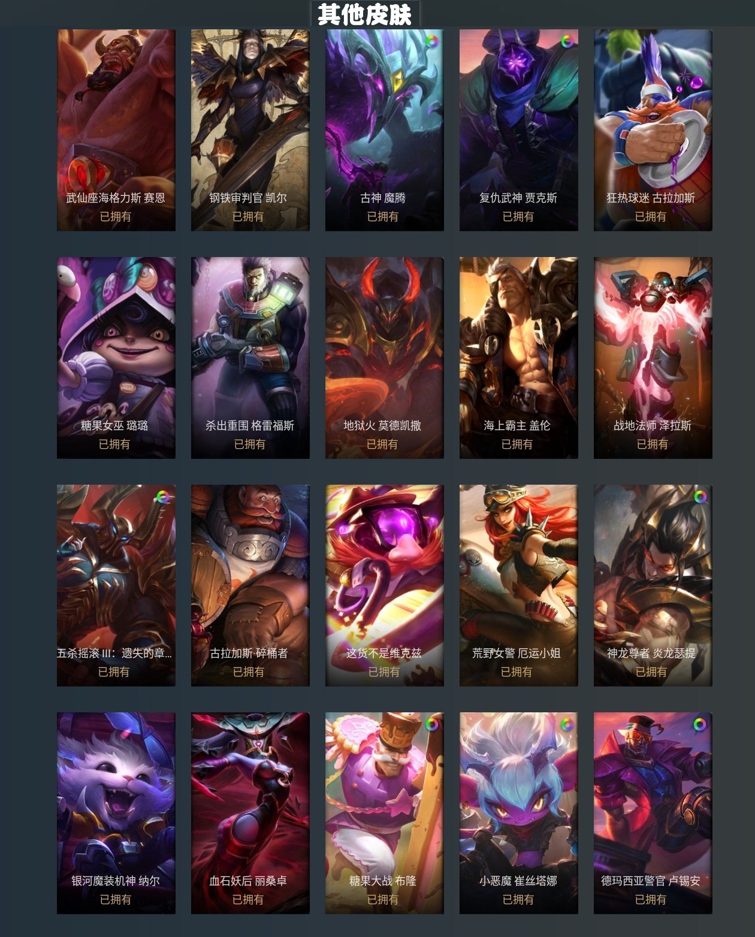
Task: Open the 钢铁审判官 凯尔 skin card
Action: click(x=250, y=130)
